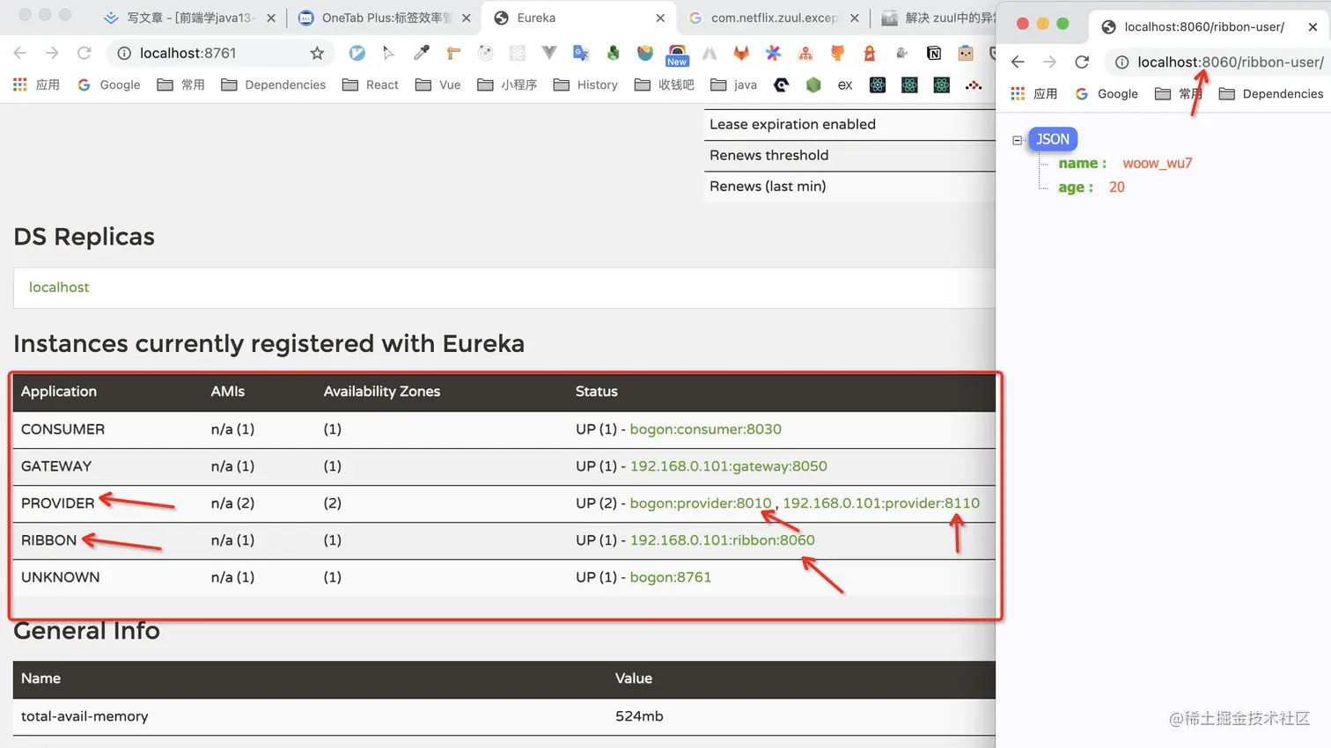1331x748 pixels.
Task: Click the Renews threshold row
Action: coord(849,155)
